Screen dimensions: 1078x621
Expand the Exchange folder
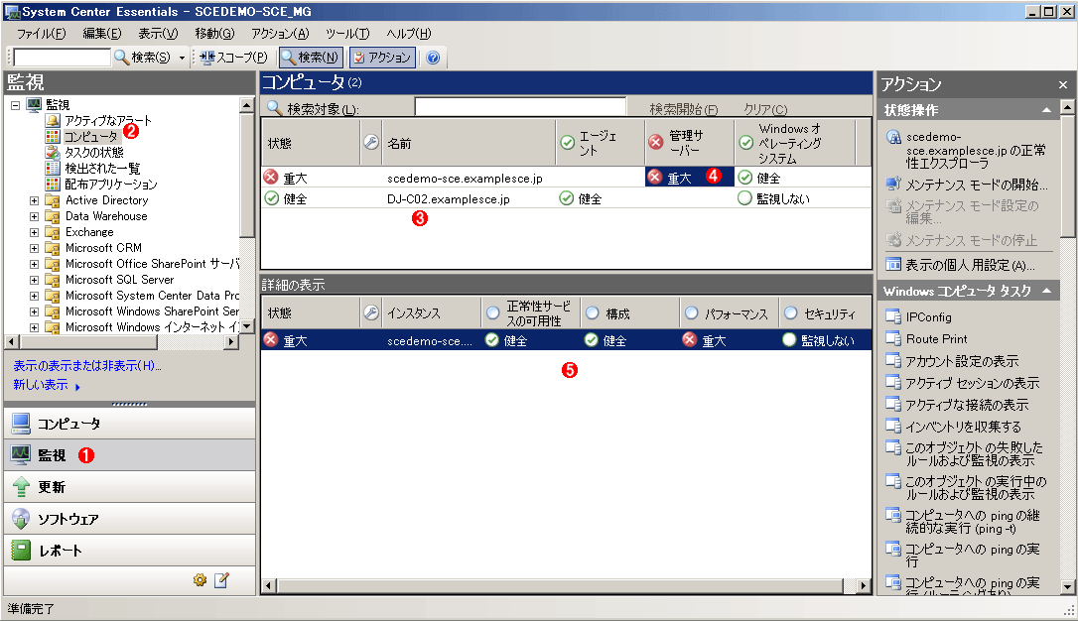tap(35, 232)
